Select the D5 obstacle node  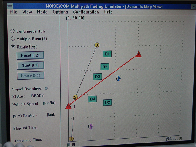(105, 66)
